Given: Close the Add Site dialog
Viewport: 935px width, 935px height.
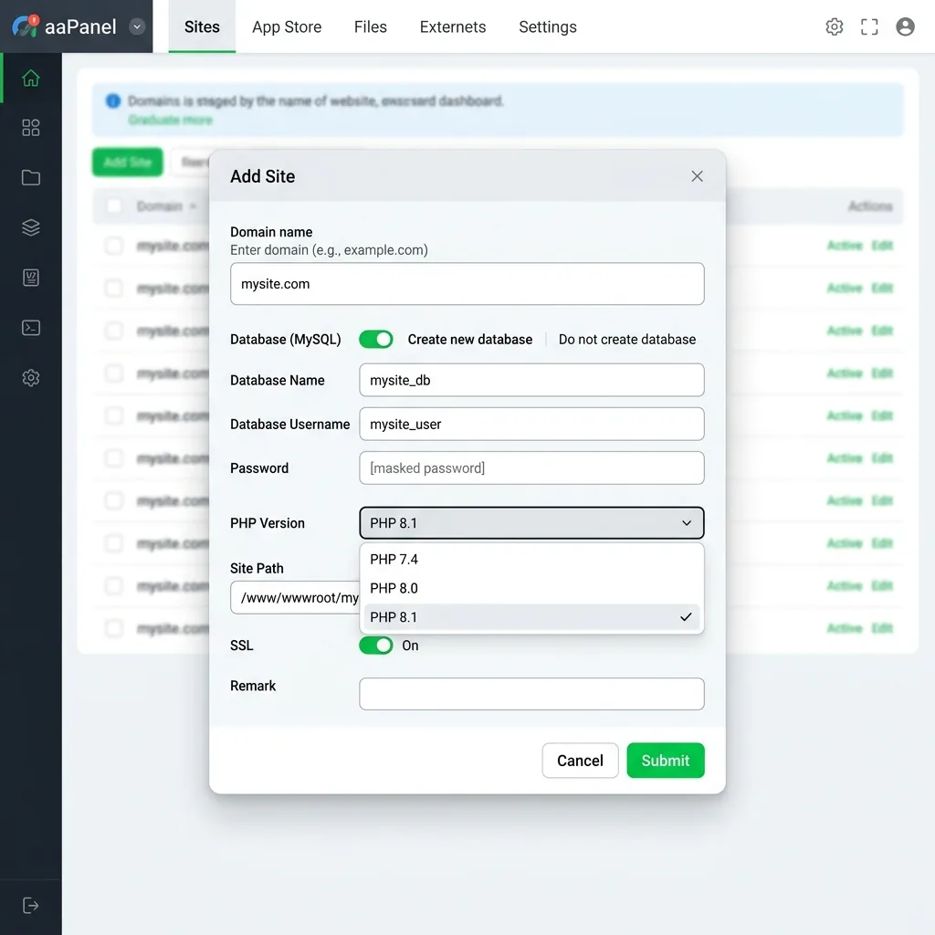Looking at the screenshot, I should [697, 176].
